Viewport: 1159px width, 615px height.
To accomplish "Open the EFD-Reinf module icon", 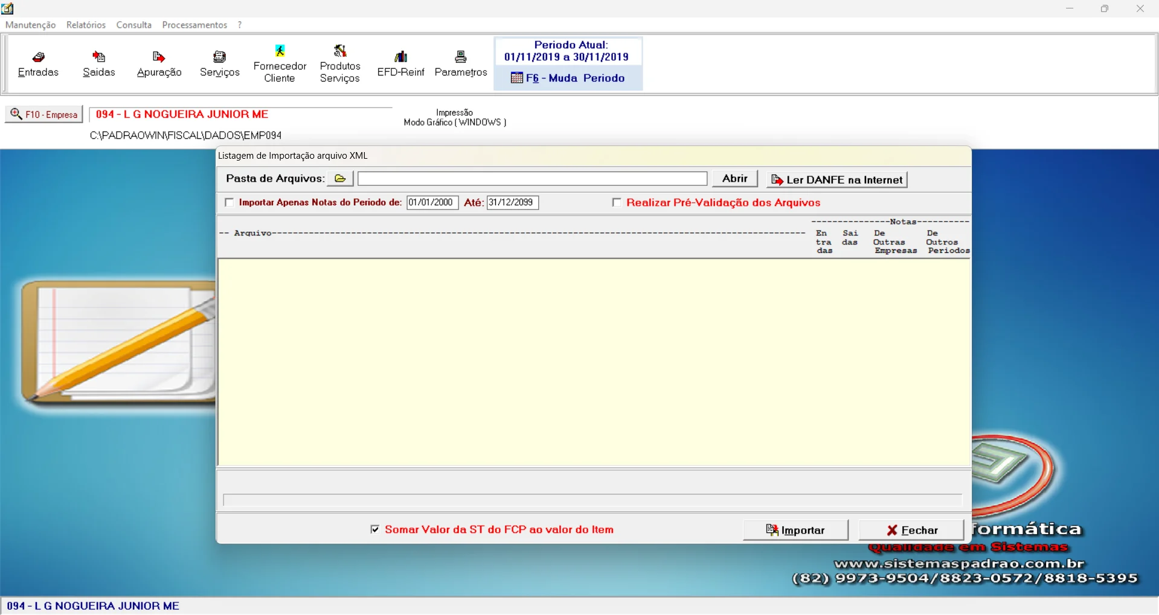I will click(400, 63).
